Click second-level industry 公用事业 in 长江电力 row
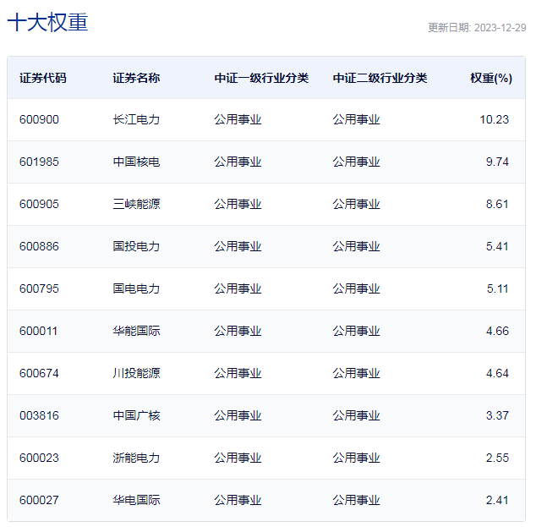The width and height of the screenshot is (536, 527). (357, 119)
